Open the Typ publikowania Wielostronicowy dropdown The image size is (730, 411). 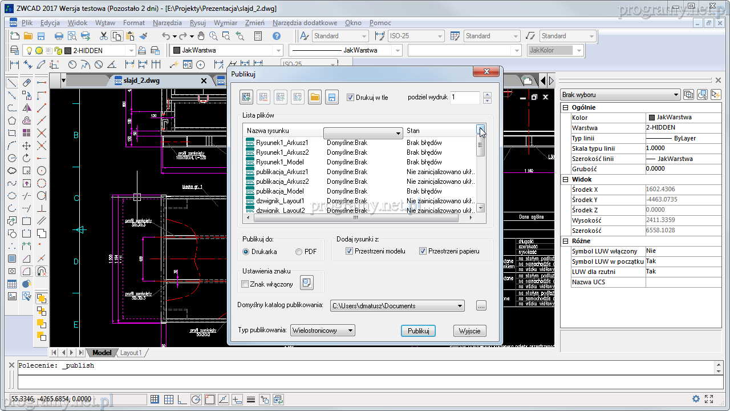(x=322, y=331)
